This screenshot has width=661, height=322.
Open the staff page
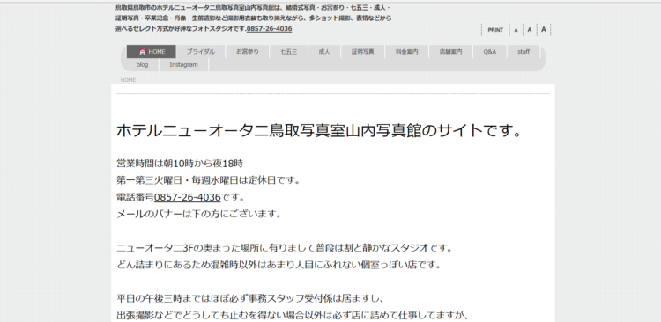point(524,52)
